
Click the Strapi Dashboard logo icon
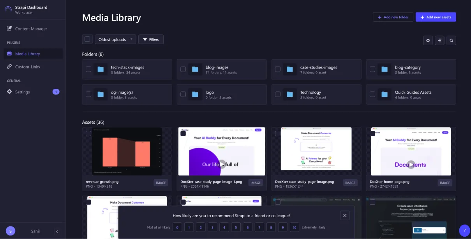[8, 10]
